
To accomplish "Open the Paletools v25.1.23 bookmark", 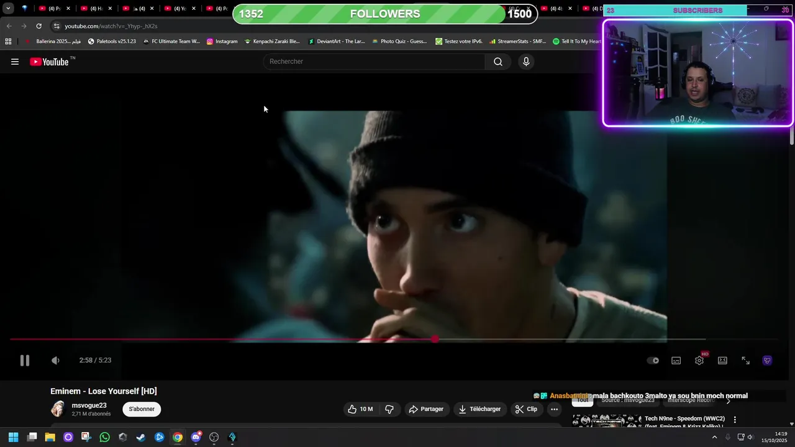I will (x=112, y=42).
